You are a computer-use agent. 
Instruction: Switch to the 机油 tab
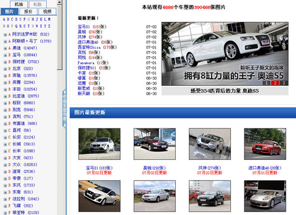(x=19, y=4)
